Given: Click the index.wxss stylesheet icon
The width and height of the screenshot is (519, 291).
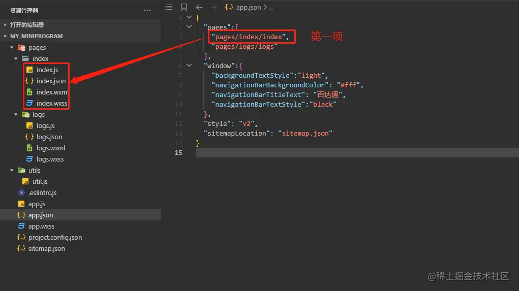Looking at the screenshot, I should [x=29, y=103].
